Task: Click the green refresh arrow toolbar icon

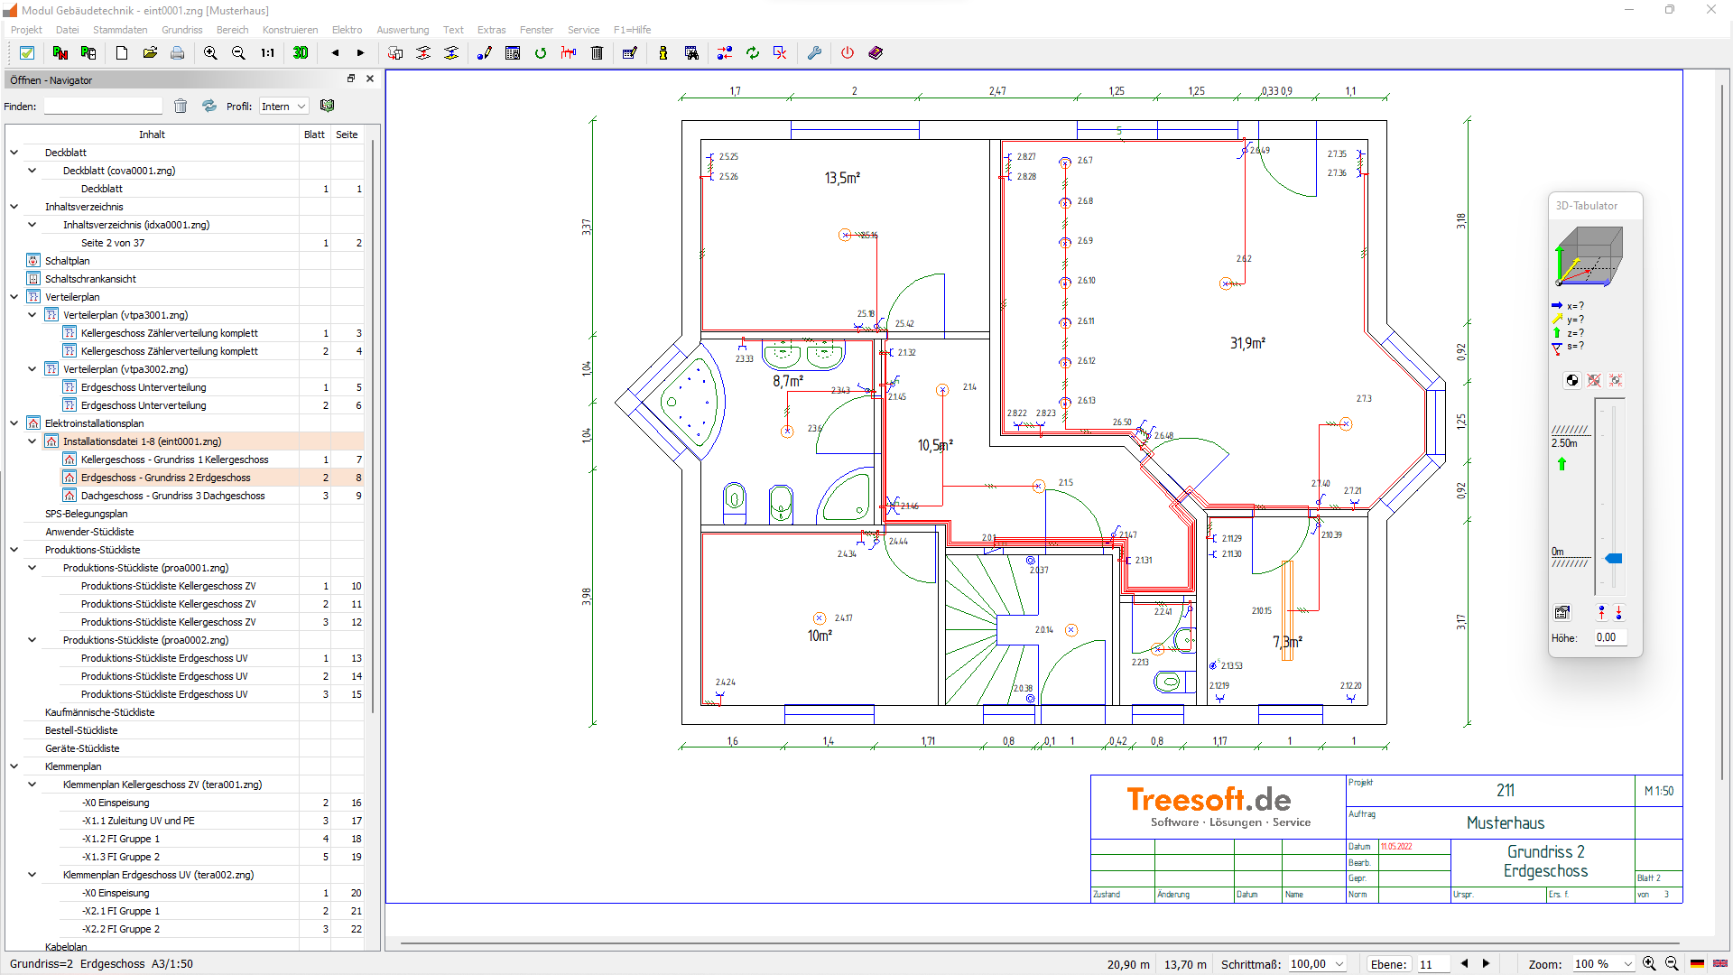Action: pyautogui.click(x=541, y=53)
